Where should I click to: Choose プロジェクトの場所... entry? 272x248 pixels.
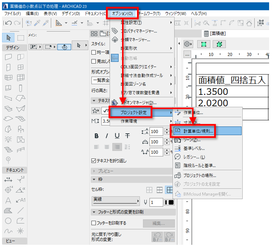[x=208, y=176]
